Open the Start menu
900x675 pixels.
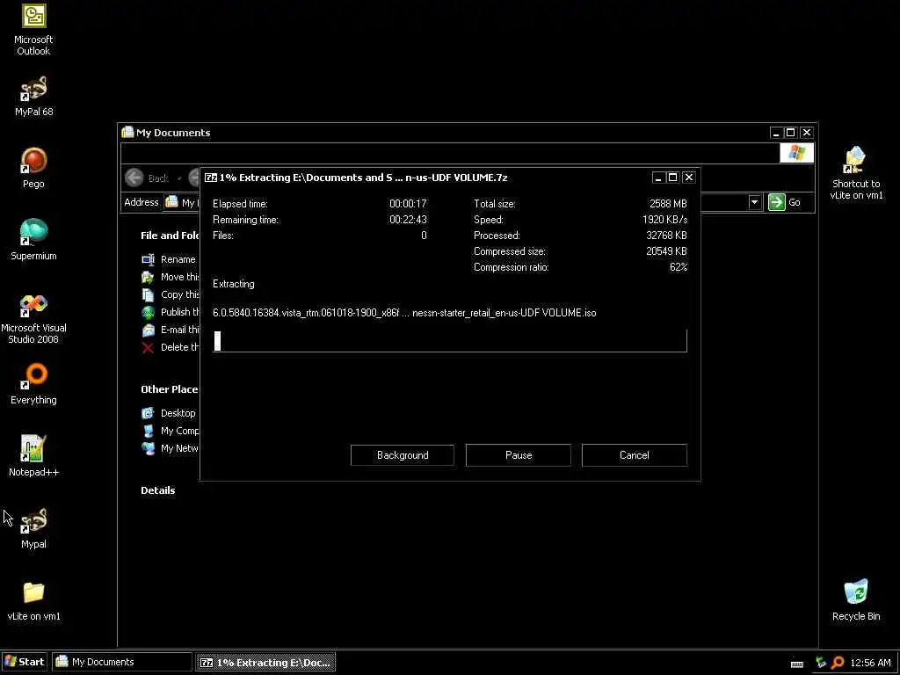click(x=24, y=662)
